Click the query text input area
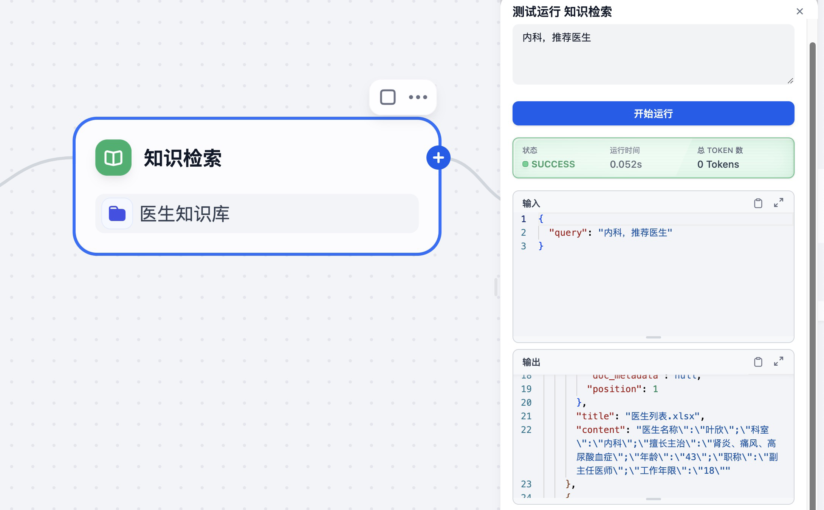The height and width of the screenshot is (510, 824). click(653, 54)
